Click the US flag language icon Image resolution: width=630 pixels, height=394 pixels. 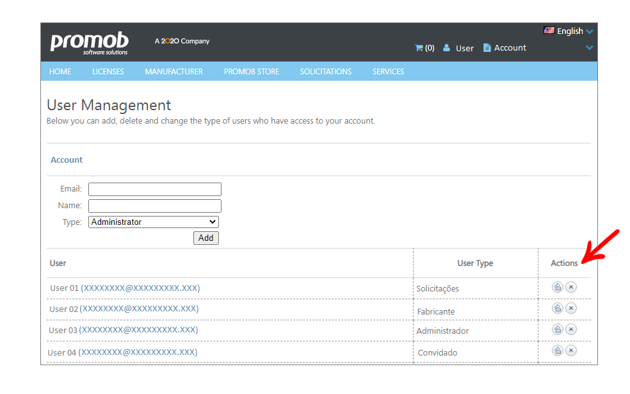(x=549, y=30)
